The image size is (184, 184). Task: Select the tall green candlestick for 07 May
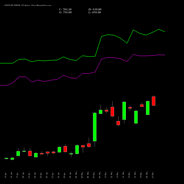[95, 127]
